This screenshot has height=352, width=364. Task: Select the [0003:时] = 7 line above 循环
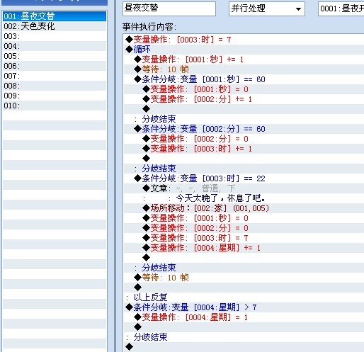click(244, 40)
